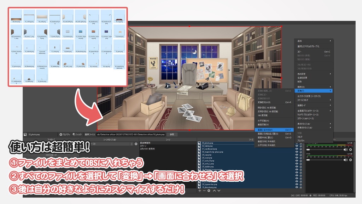Click the マイク volume slider handle
362x204 pixels.
click(308, 160)
